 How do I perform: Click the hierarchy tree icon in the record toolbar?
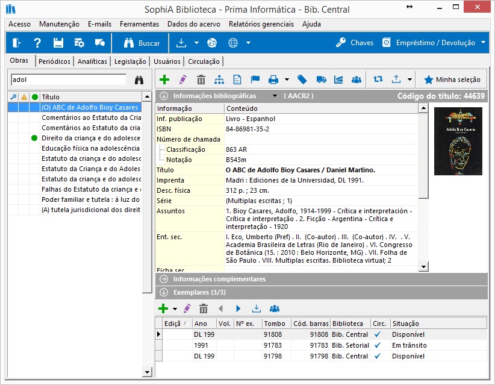(219, 80)
